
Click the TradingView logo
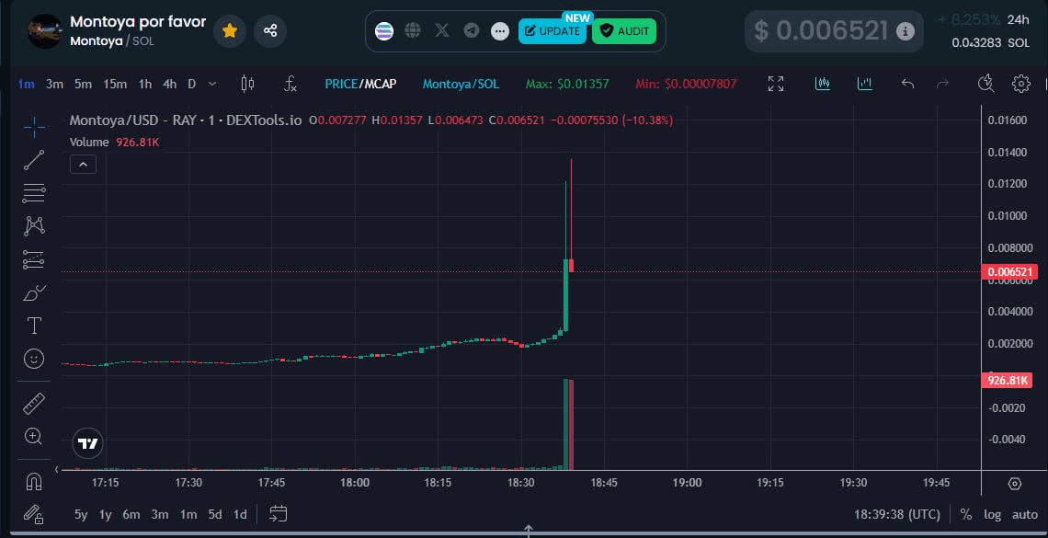[87, 444]
